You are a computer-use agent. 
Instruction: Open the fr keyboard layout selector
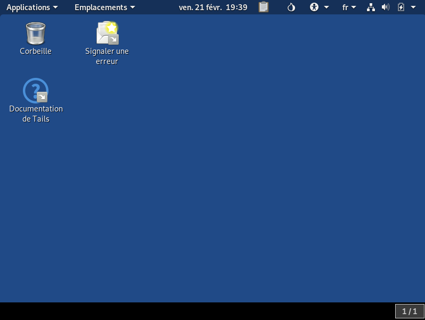tap(346, 7)
